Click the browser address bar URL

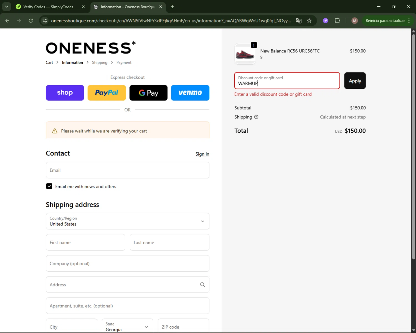pos(171,21)
